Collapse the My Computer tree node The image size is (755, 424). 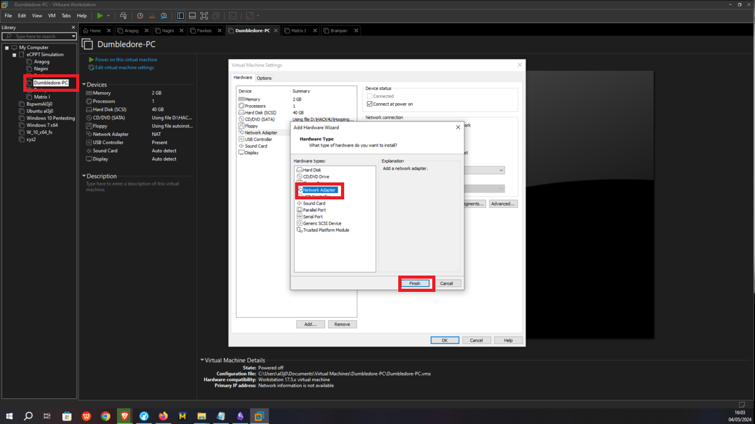(x=7, y=47)
